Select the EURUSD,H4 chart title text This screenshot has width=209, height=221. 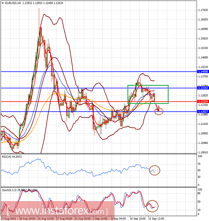click(x=13, y=3)
